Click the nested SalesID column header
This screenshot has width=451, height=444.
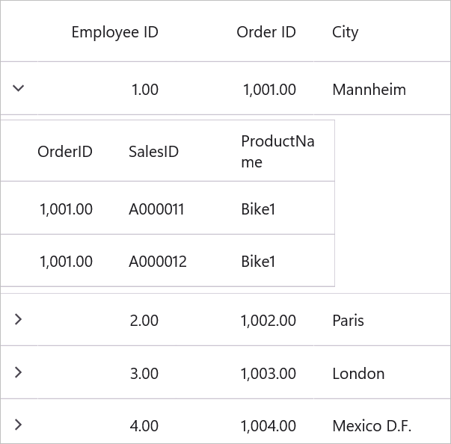pos(153,151)
